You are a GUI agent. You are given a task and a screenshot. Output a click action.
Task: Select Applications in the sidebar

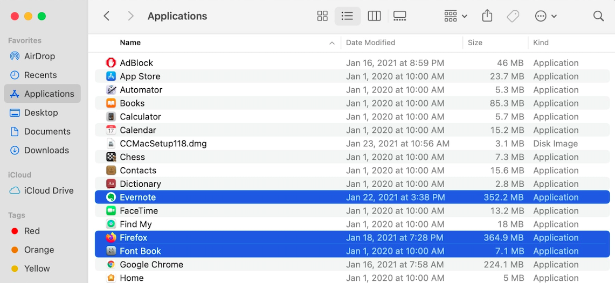click(x=43, y=94)
